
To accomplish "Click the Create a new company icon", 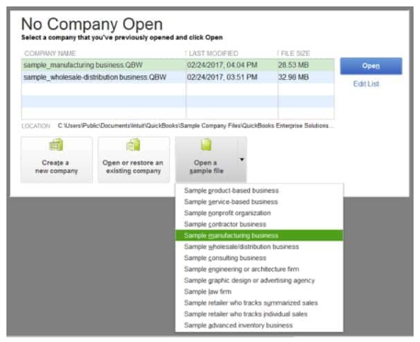I will point(56,144).
